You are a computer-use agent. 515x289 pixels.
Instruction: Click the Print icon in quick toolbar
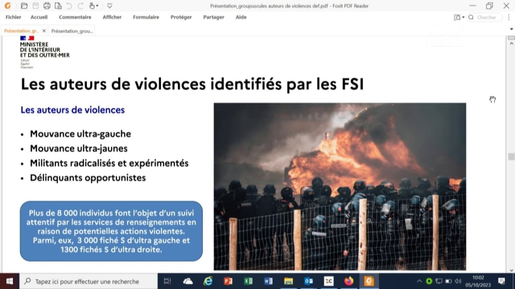47,6
